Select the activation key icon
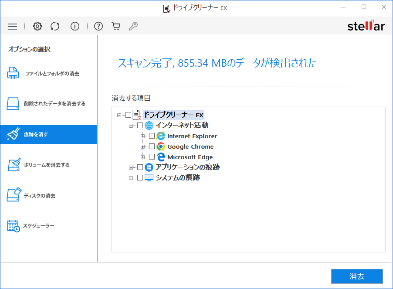 [133, 26]
